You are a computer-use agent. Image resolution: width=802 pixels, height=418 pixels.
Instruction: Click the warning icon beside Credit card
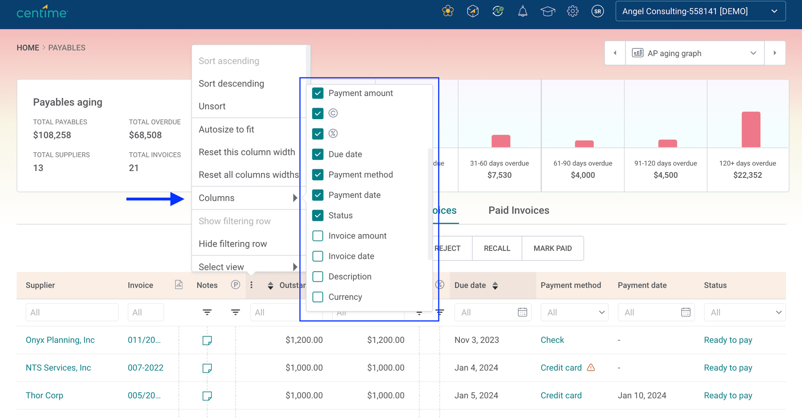pos(591,367)
